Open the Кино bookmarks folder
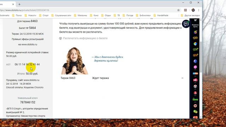Image resolution: width=226 pixels, height=127 pixels. 94,16
